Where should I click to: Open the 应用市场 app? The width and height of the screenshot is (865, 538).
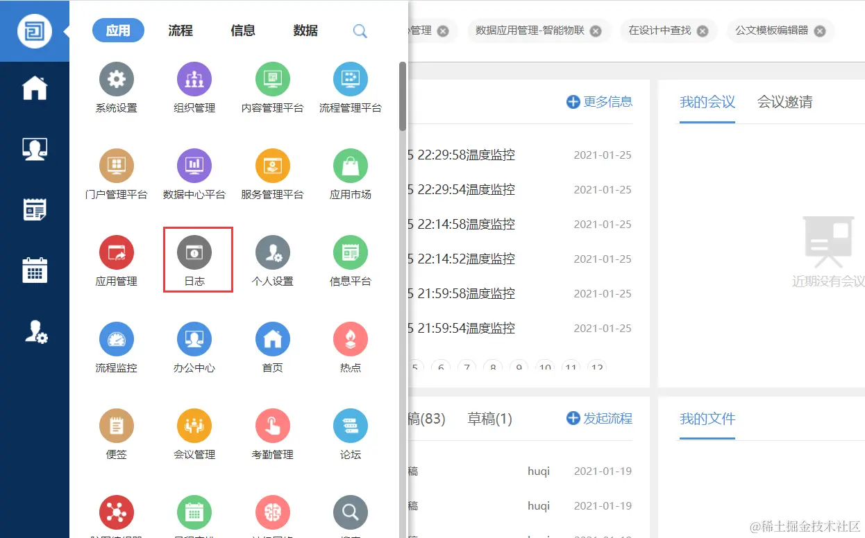351,174
